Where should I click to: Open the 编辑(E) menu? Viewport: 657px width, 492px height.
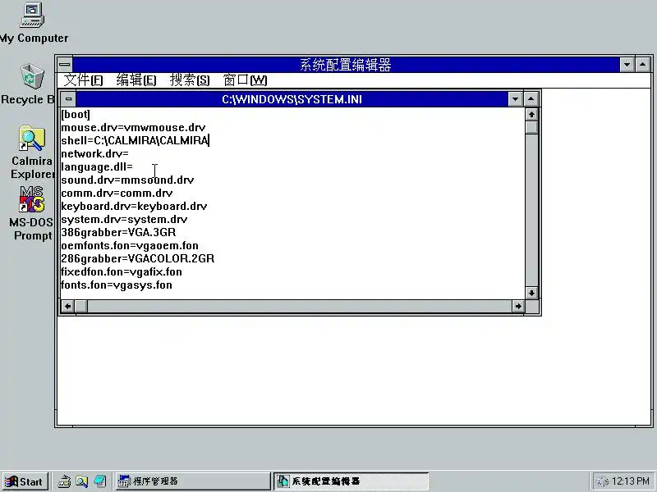(x=136, y=80)
